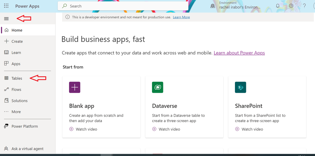
Task: Follow the Learn More banner link
Action: (x=181, y=17)
